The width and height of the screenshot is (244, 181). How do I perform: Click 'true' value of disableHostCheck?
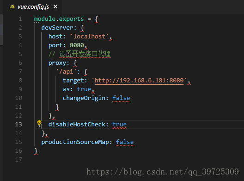(120, 125)
